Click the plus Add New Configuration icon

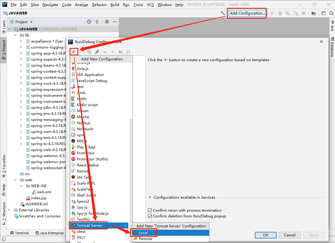coord(74,52)
